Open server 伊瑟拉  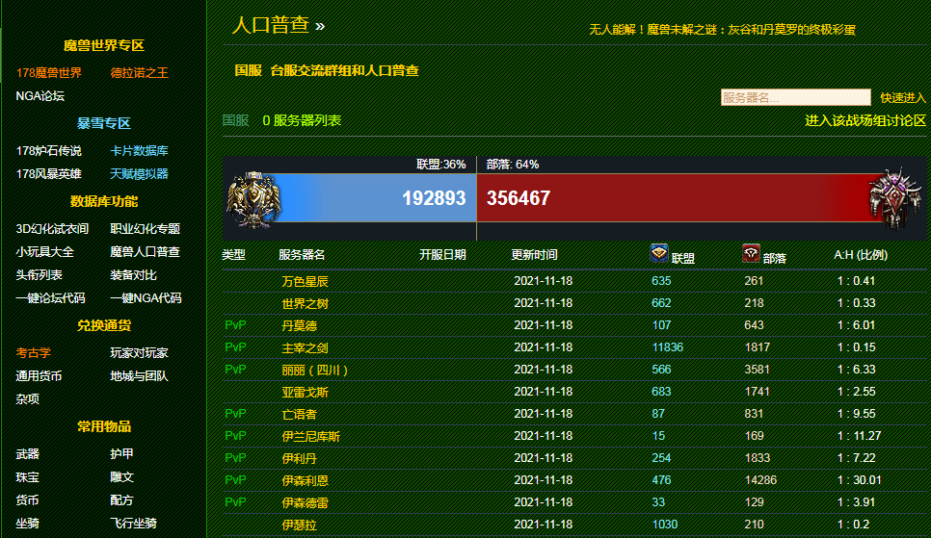click(x=299, y=525)
